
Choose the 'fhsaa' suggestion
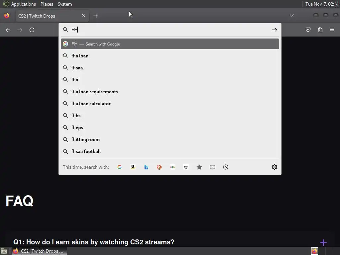click(170, 68)
